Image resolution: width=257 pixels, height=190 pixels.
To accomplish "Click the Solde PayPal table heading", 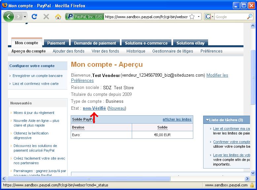I will [83, 119].
